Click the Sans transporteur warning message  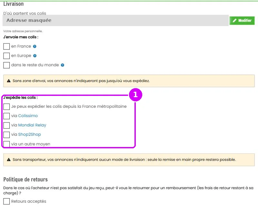[124, 160]
